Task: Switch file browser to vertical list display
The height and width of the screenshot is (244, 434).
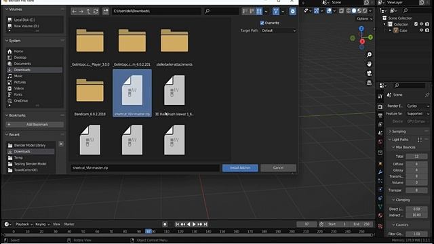Action: click(x=245, y=12)
